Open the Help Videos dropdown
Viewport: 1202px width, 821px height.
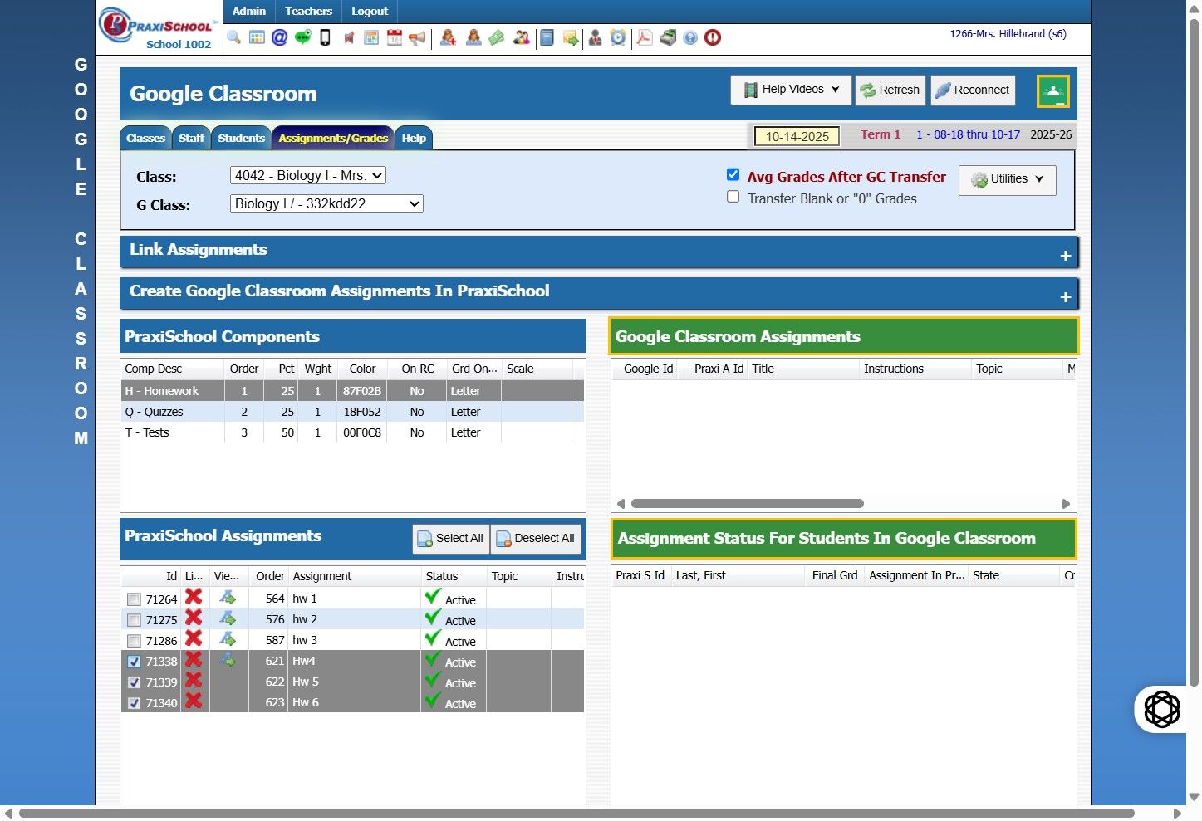click(x=792, y=90)
